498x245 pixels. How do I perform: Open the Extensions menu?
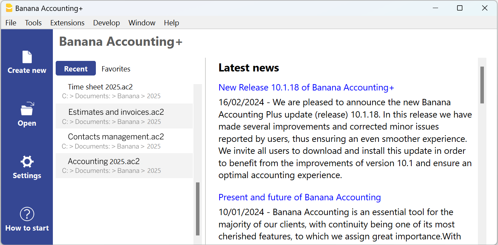point(67,23)
